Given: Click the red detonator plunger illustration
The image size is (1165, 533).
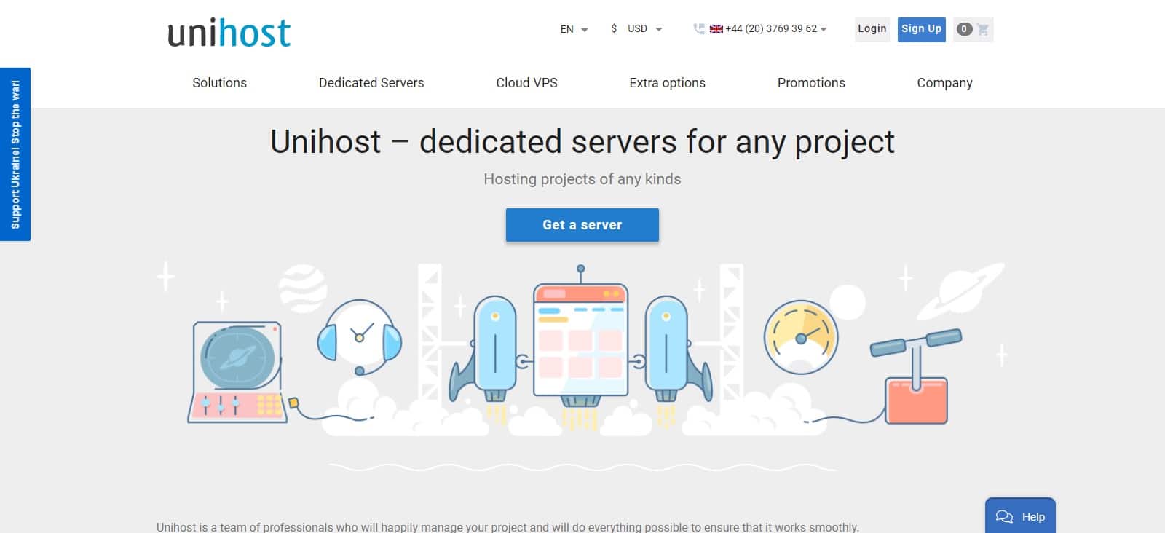Looking at the screenshot, I should 916,377.
